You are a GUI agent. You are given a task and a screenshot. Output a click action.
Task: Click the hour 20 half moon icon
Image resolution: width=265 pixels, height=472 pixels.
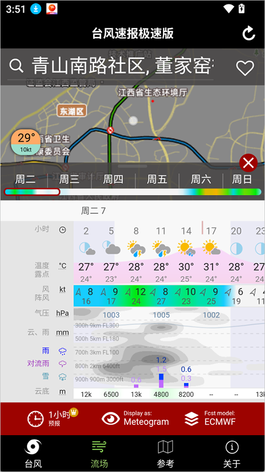(x=236, y=249)
